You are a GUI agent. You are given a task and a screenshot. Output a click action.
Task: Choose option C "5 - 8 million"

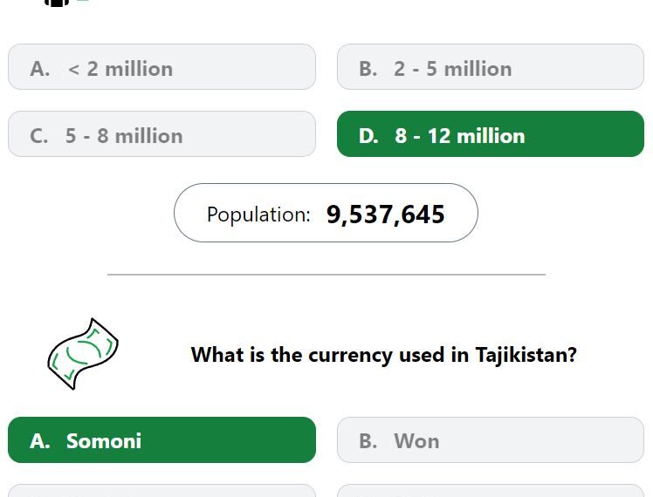tap(162, 134)
